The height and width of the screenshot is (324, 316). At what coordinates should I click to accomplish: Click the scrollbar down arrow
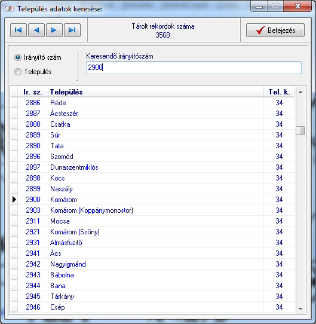tap(300, 308)
